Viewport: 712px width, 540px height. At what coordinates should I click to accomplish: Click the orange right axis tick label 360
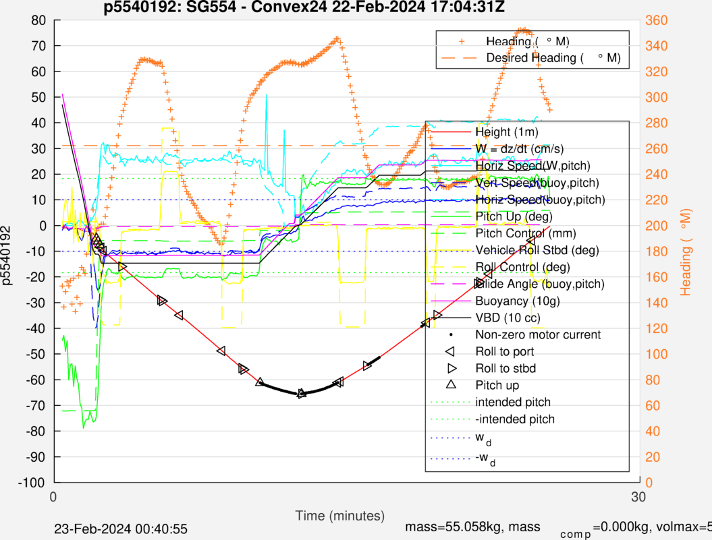[656, 20]
